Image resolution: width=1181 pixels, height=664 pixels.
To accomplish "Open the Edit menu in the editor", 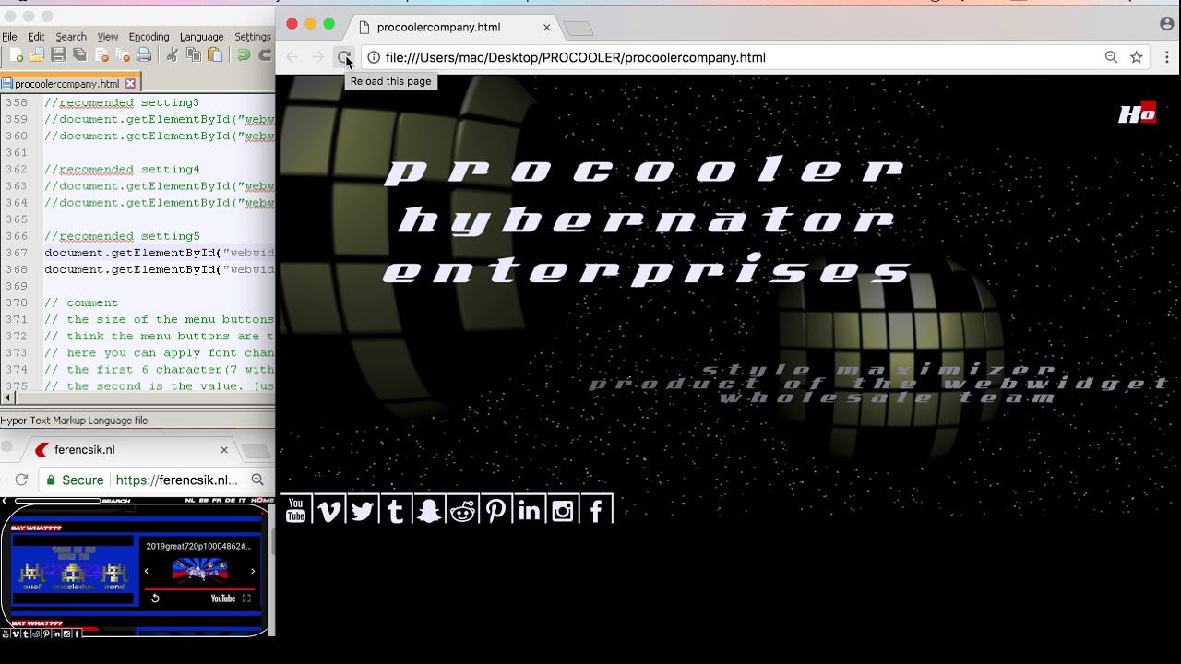I will pyautogui.click(x=36, y=37).
